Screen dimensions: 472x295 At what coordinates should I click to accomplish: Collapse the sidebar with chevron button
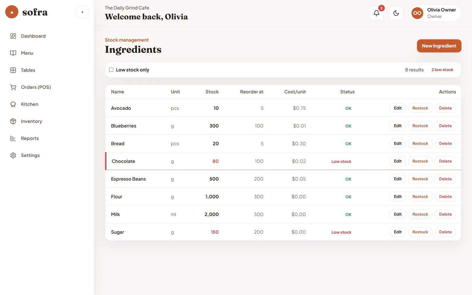[x=82, y=12]
